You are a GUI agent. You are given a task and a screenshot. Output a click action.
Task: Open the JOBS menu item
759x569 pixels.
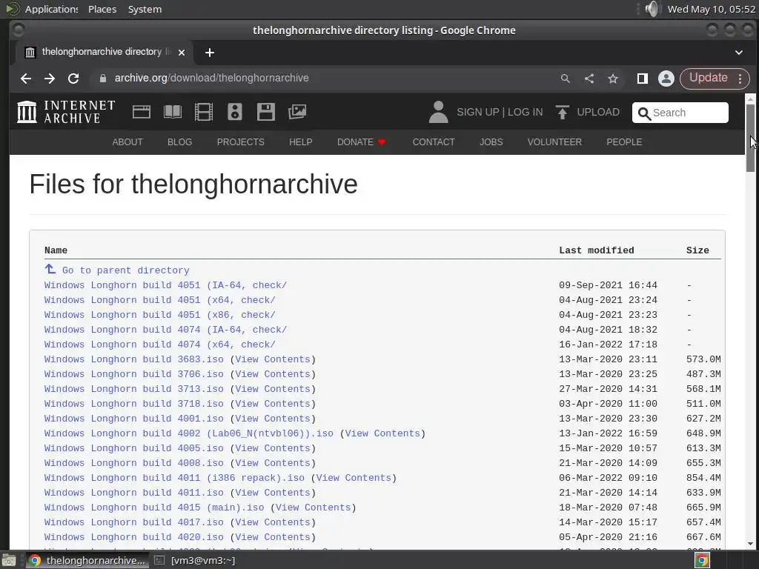(x=491, y=142)
